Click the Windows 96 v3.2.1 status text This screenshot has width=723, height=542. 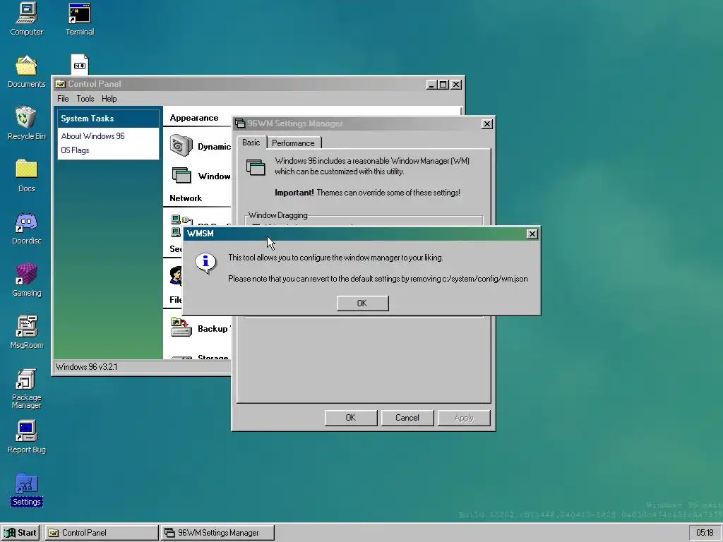(x=86, y=367)
